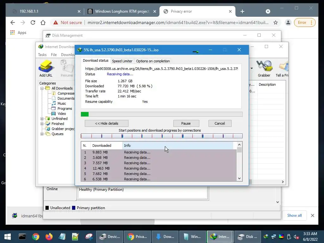
Task: Open the Tasks menu in IDM
Action: (42, 55)
